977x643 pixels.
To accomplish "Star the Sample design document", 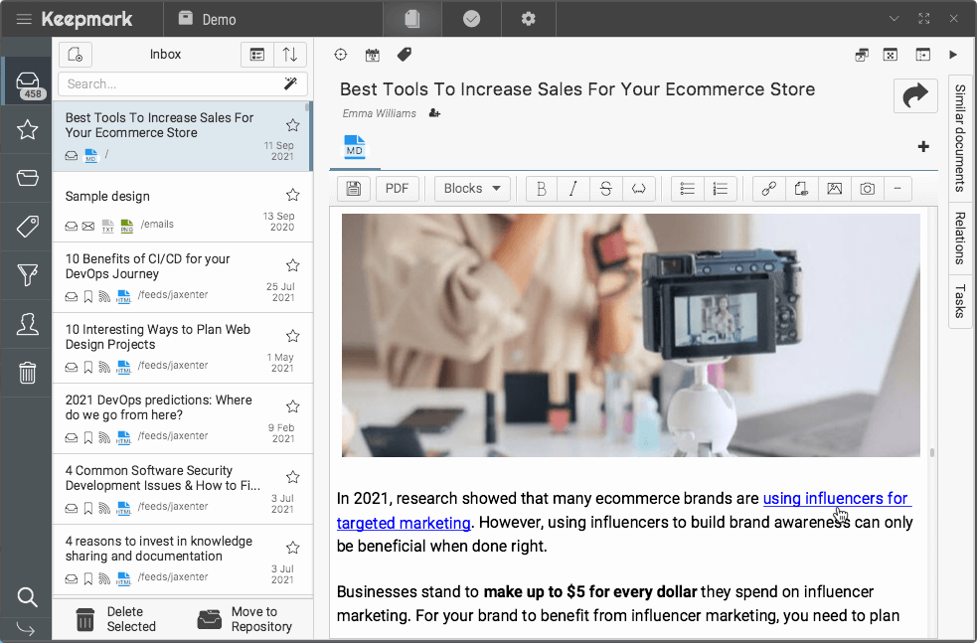I will [292, 195].
